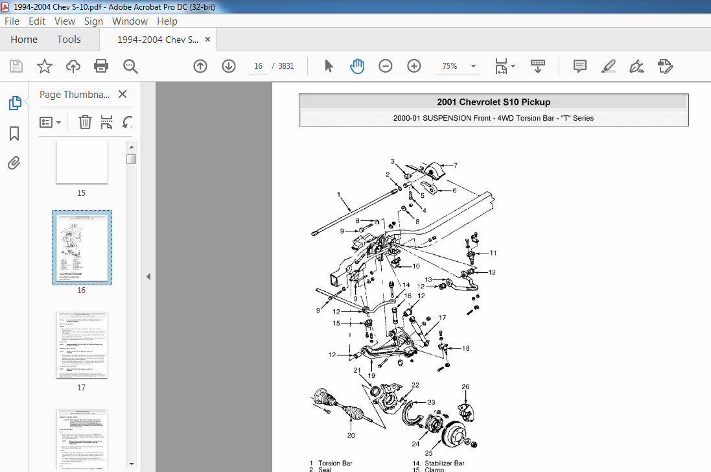Print the document
The image size is (711, 472).
100,66
